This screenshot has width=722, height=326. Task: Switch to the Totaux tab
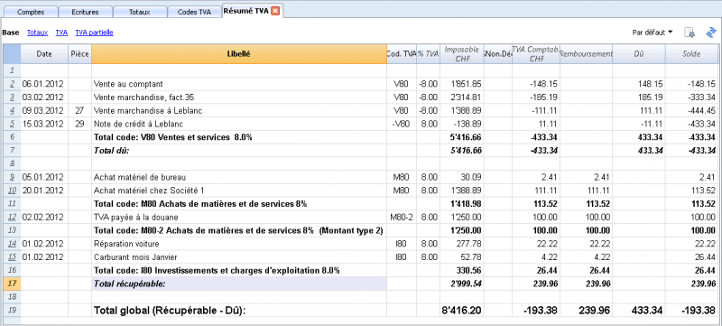pos(140,13)
